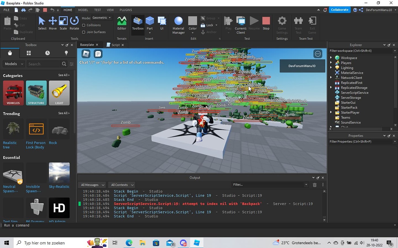The height and width of the screenshot is (248, 398).
Task: Open See All for Trending models
Action: (x=64, y=113)
